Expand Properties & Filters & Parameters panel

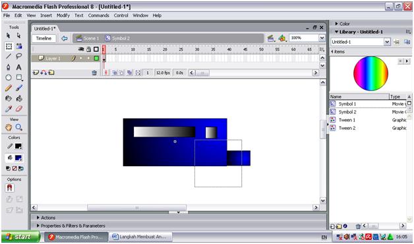click(38, 226)
